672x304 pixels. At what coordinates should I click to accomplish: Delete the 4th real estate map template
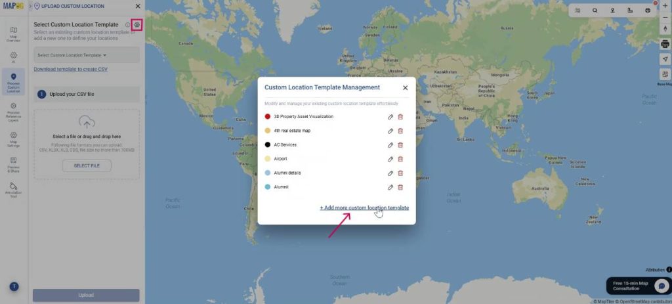pyautogui.click(x=400, y=131)
